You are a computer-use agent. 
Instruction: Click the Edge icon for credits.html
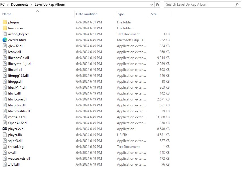pos(5,40)
